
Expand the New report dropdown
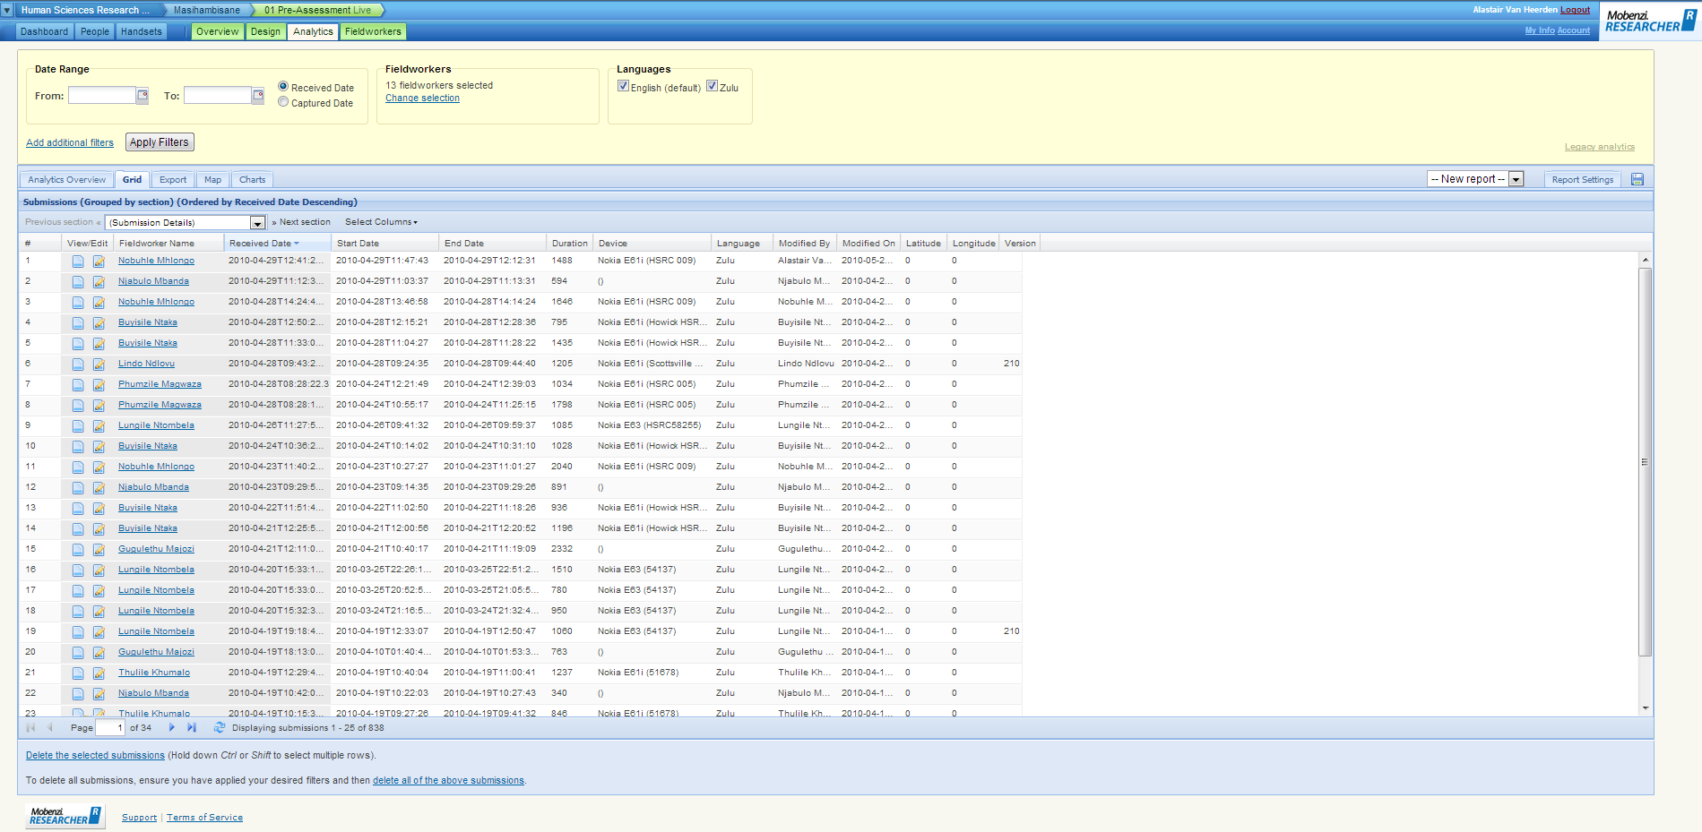[1516, 179]
